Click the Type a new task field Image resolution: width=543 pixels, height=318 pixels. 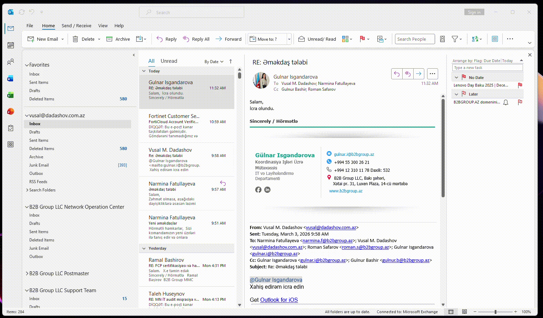(x=487, y=68)
